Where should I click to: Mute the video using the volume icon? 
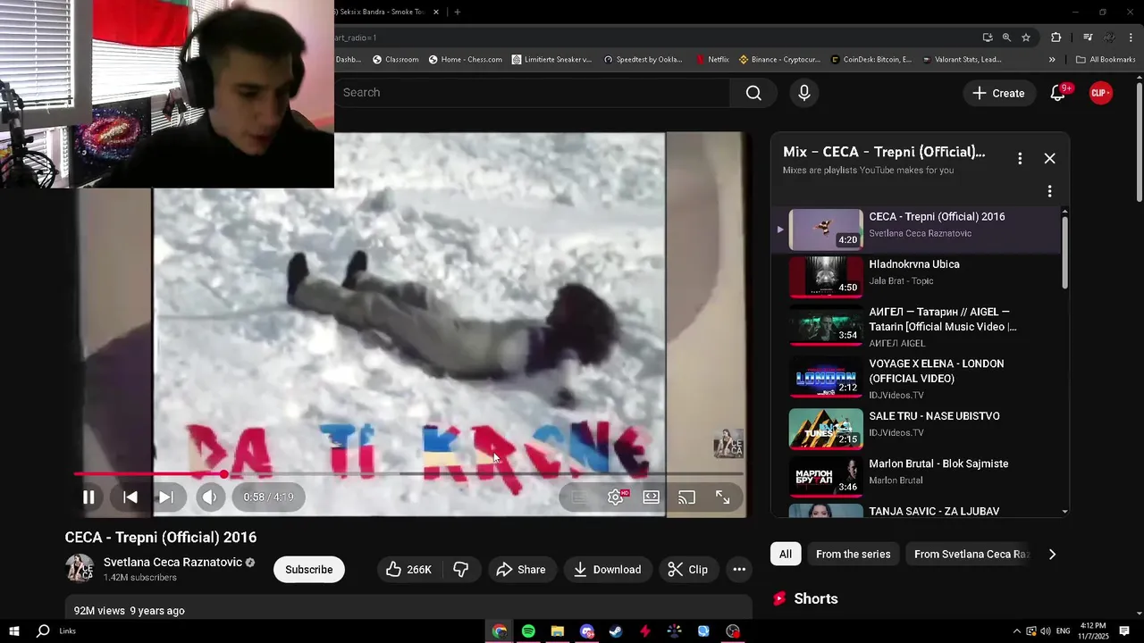coord(209,497)
